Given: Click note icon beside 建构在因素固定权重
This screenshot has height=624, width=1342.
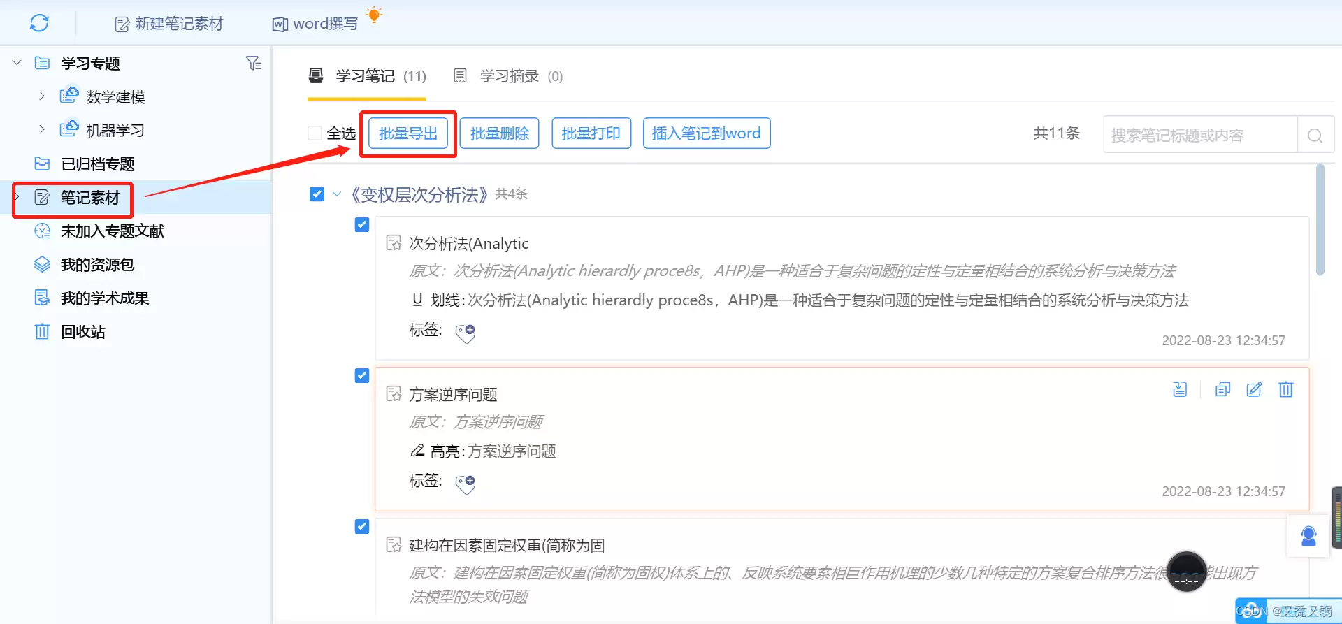Looking at the screenshot, I should pyautogui.click(x=394, y=544).
